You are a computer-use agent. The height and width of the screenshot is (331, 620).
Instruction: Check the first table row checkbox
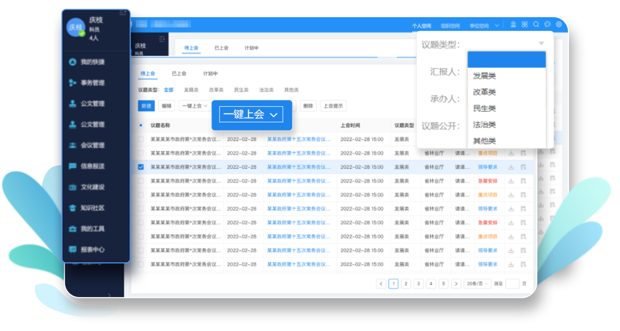pos(141,139)
